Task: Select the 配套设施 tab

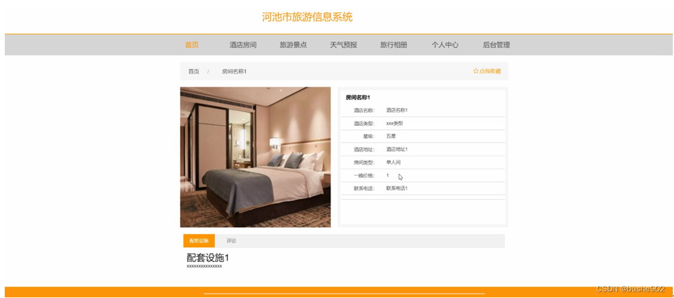Action: pos(199,241)
